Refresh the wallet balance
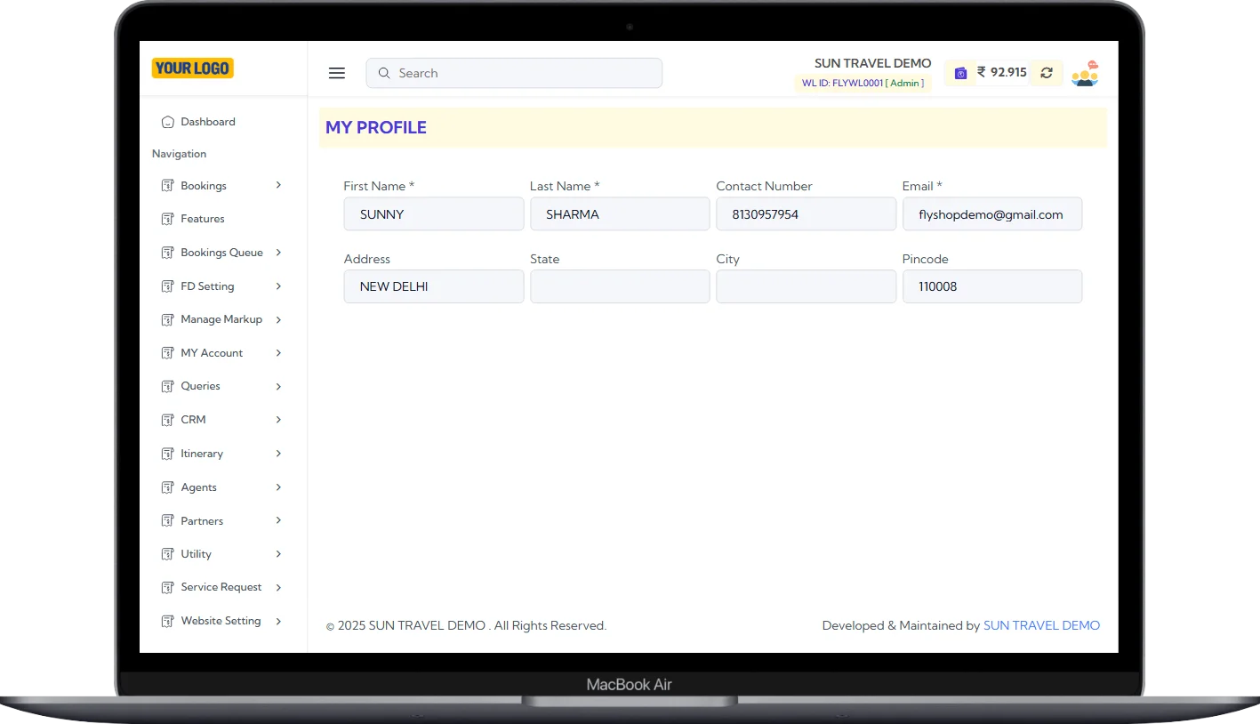This screenshot has width=1260, height=724. click(1047, 73)
